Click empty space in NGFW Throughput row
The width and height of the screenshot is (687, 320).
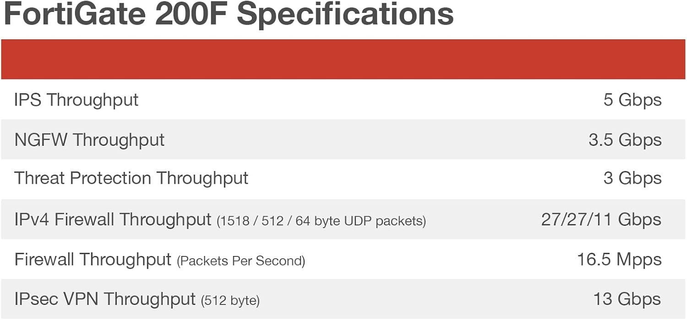point(366,139)
